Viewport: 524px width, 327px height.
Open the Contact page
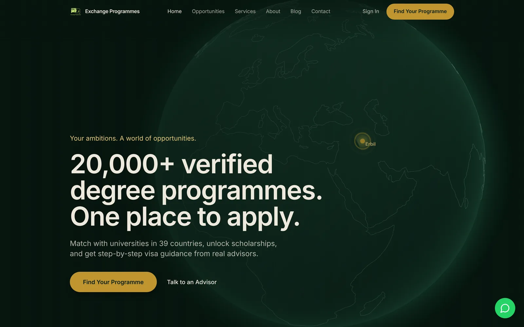click(x=321, y=11)
